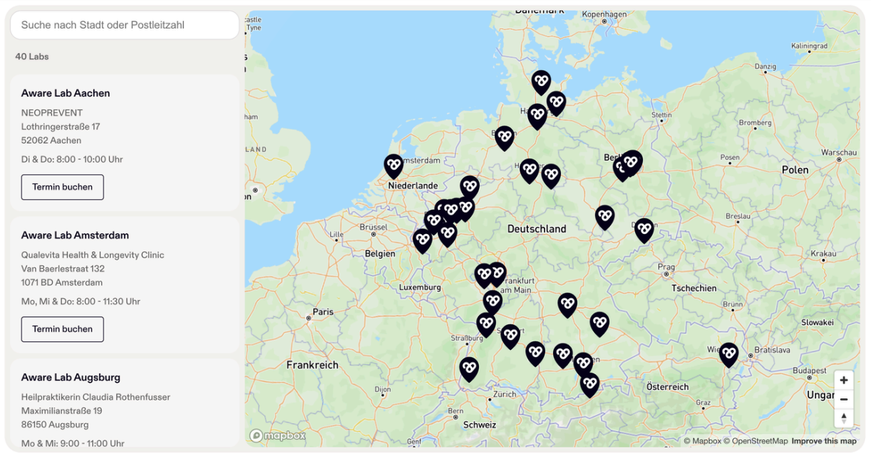Select the isolated marker north of München, at Nürnberg
Image resolution: width=871 pixels, height=461 pixels.
567,304
